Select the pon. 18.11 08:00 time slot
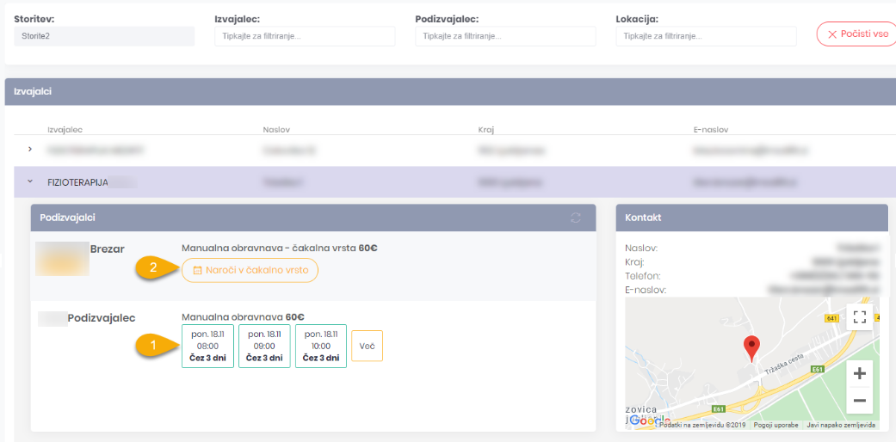 207,346
